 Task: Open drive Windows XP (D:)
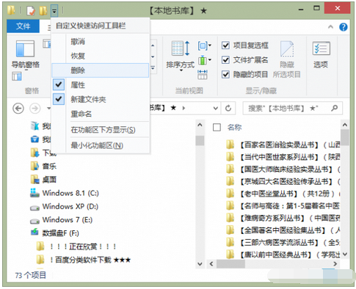pos(64,206)
